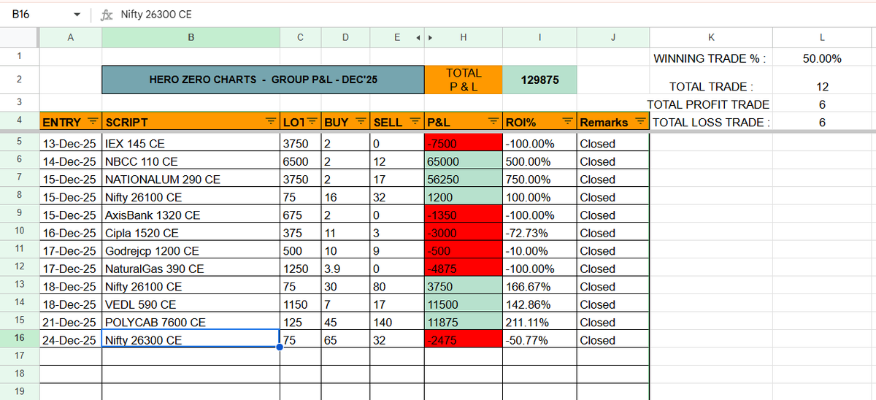This screenshot has height=400, width=876.
Task: Click the red P&L cell showing -7500
Action: [x=464, y=143]
